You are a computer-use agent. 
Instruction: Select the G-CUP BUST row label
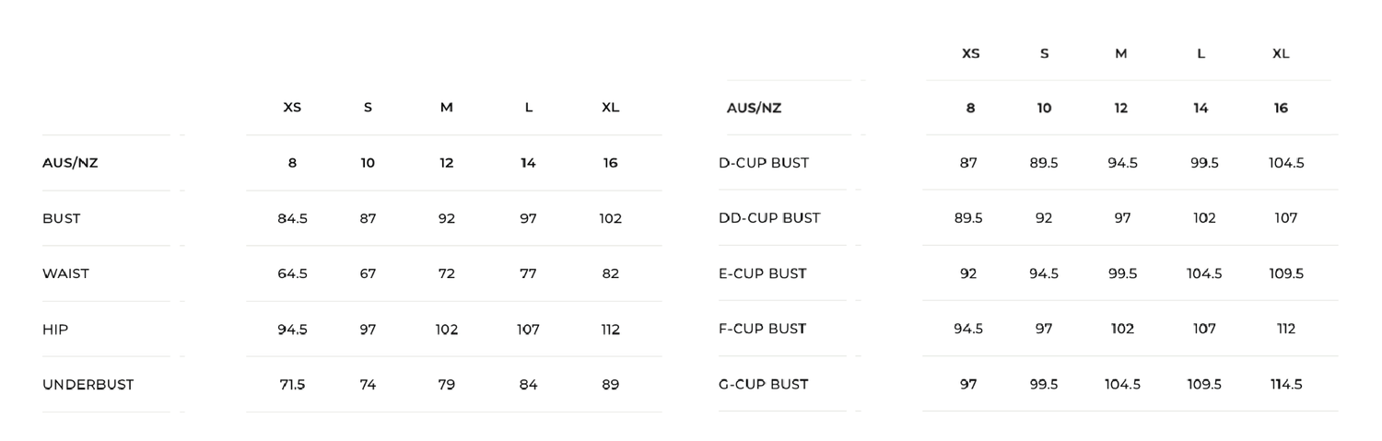click(x=763, y=384)
